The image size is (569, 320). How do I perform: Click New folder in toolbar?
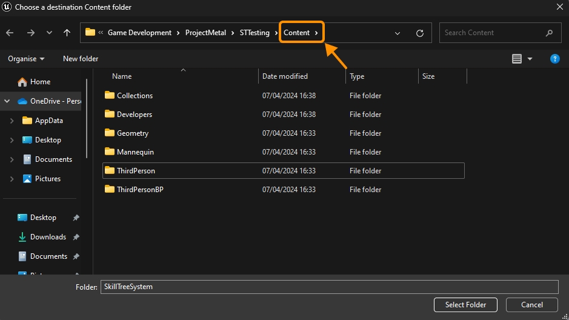point(81,59)
